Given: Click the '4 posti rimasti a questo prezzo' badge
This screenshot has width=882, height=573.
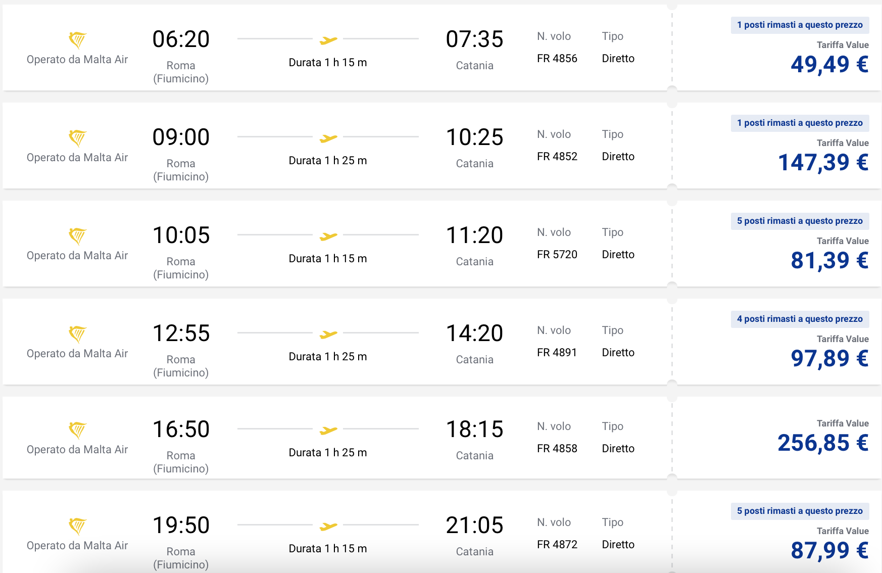Looking at the screenshot, I should pos(800,319).
